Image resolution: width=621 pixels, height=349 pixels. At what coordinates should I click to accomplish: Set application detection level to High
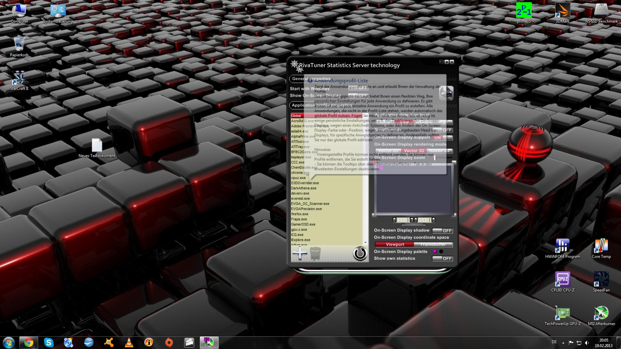[x=443, y=122]
